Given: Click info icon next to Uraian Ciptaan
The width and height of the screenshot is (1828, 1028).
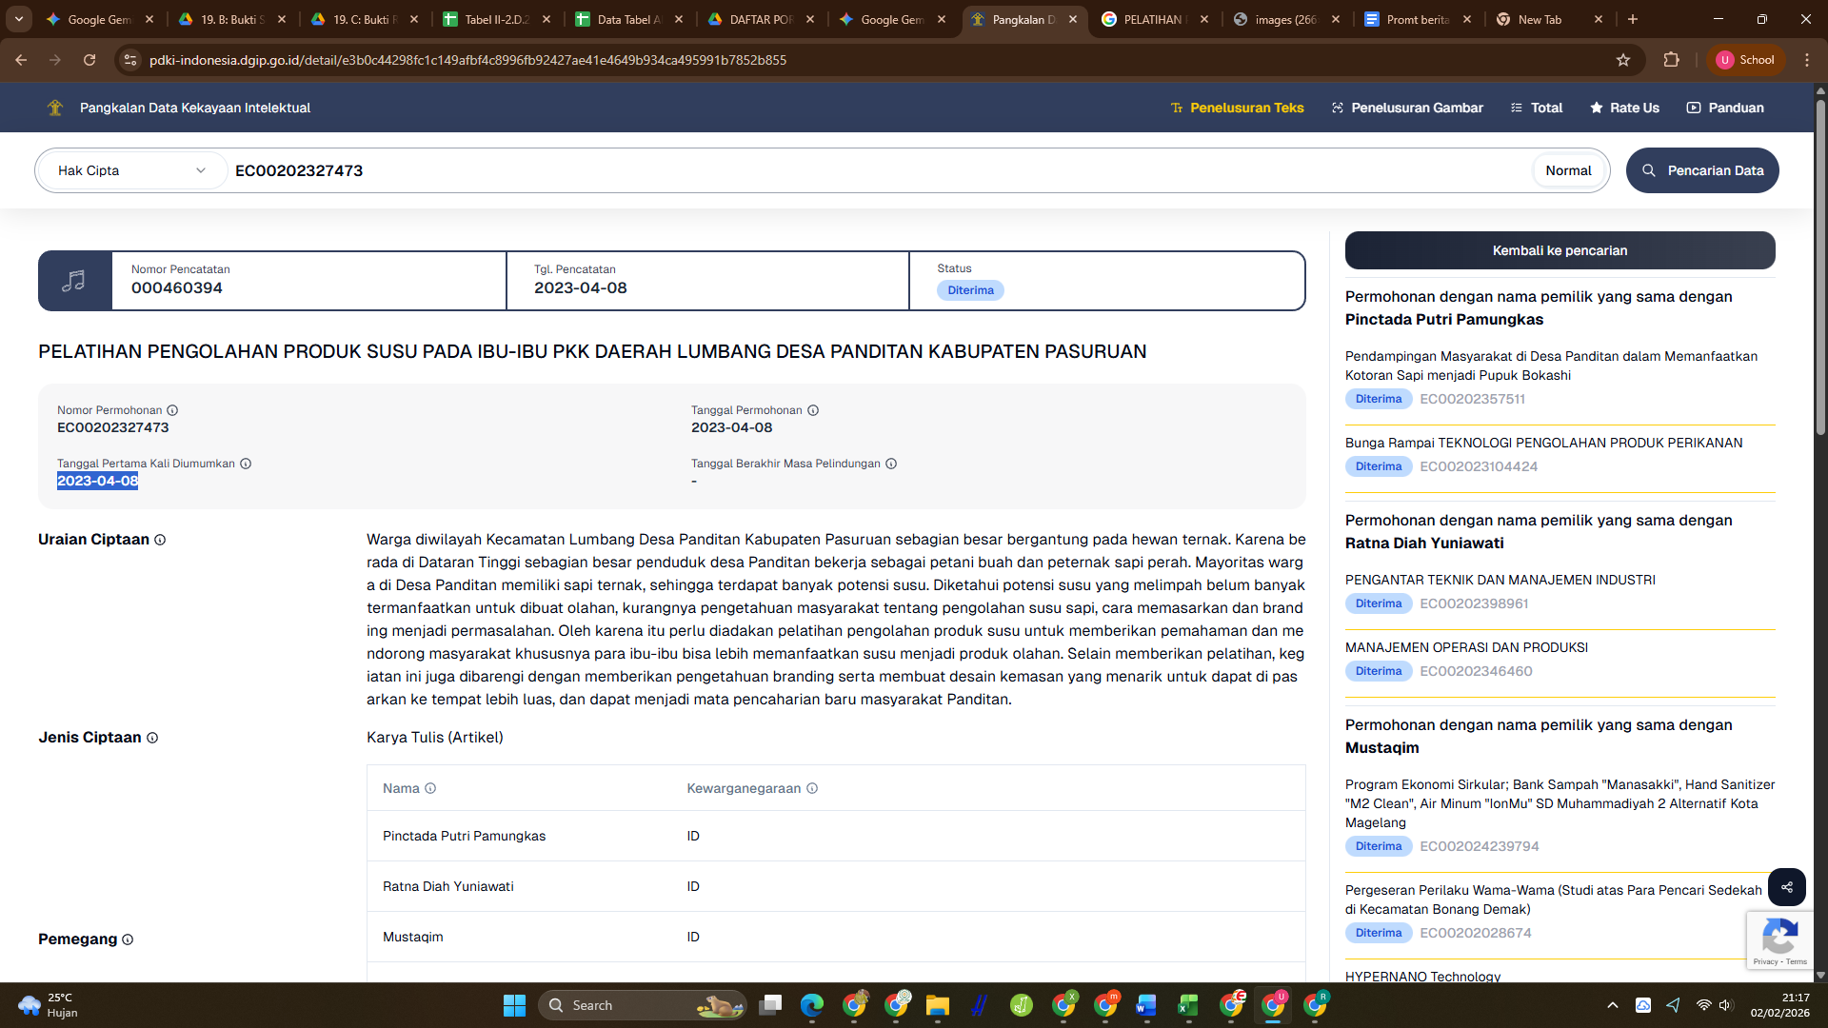Looking at the screenshot, I should 160,540.
